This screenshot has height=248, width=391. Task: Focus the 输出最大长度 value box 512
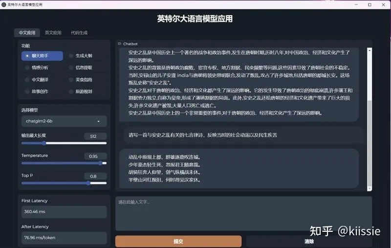click(x=95, y=136)
